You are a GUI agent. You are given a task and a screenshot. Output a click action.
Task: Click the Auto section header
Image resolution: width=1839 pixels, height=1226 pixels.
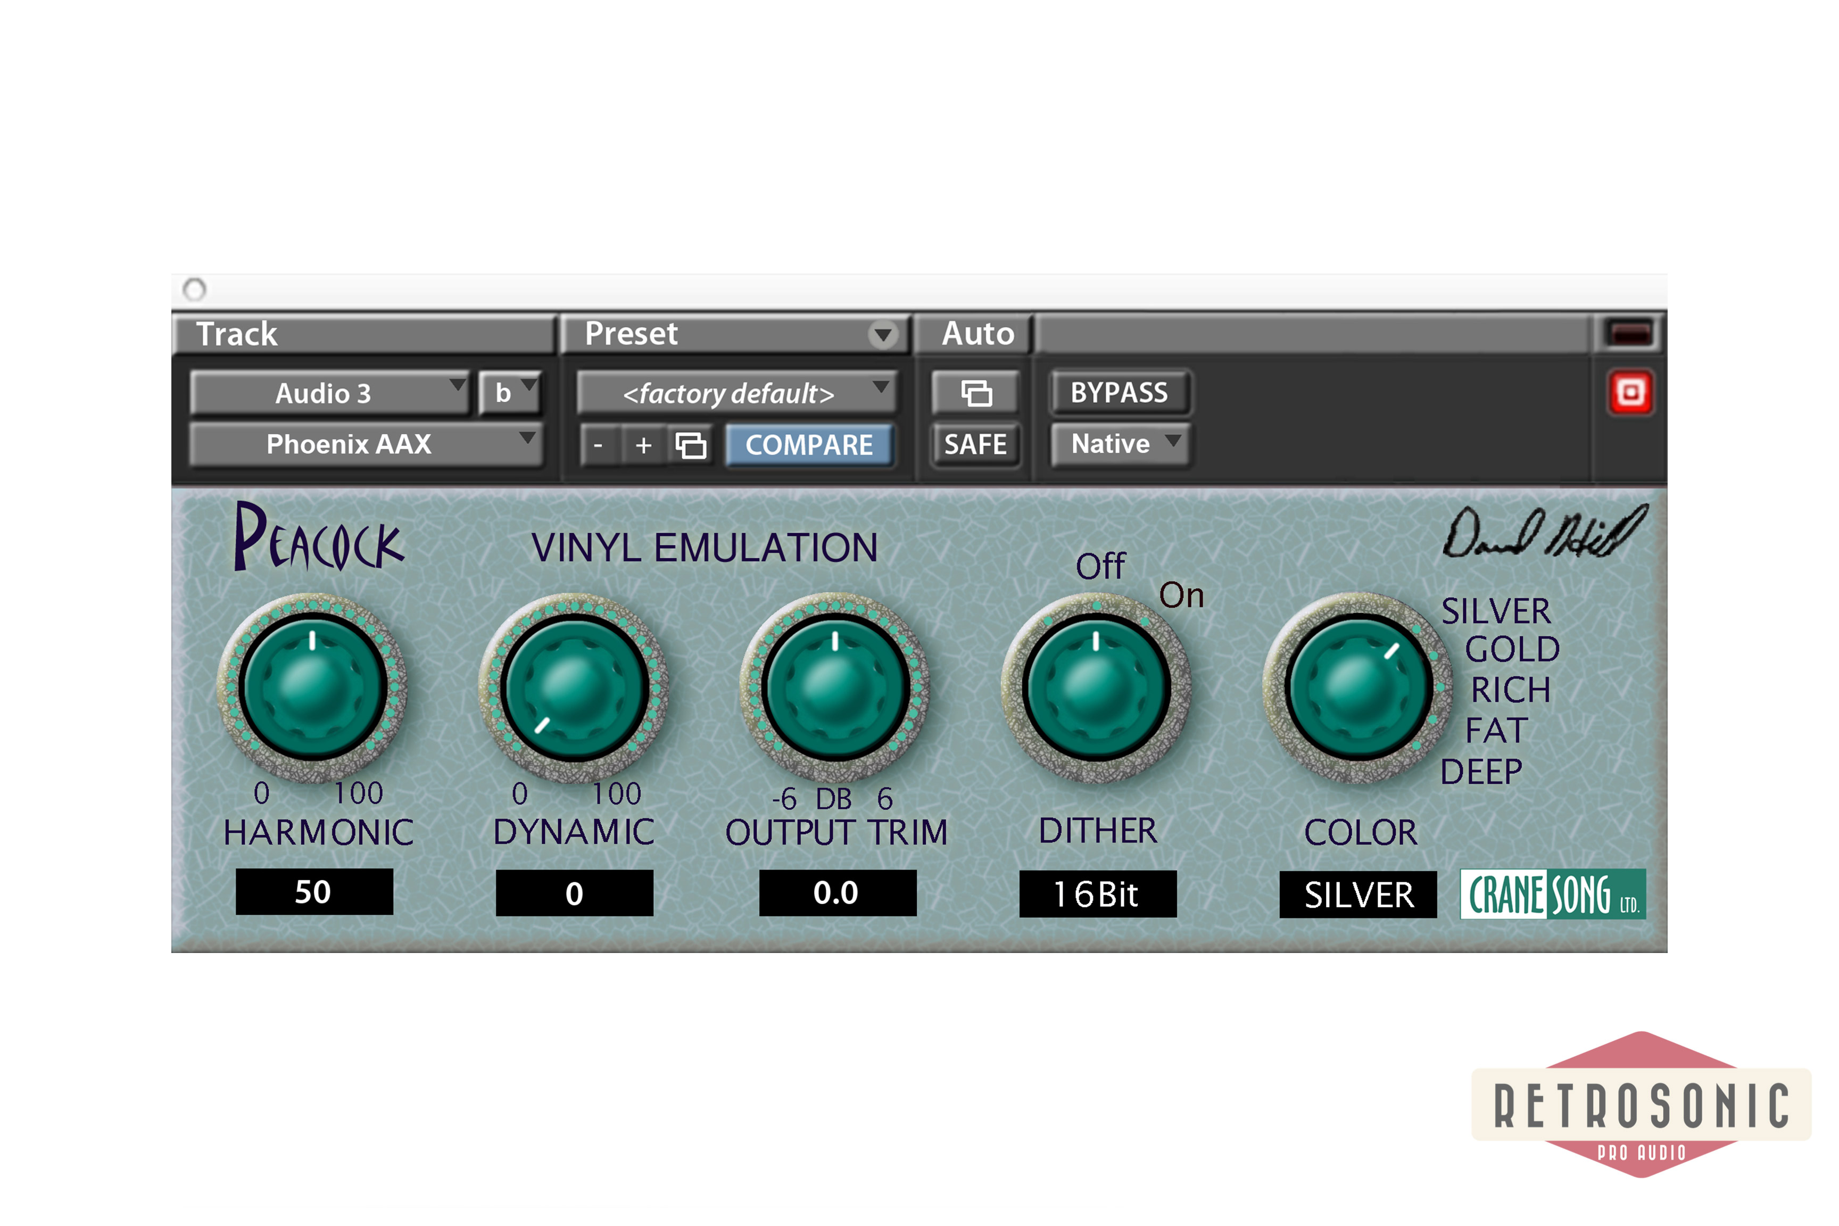975,334
